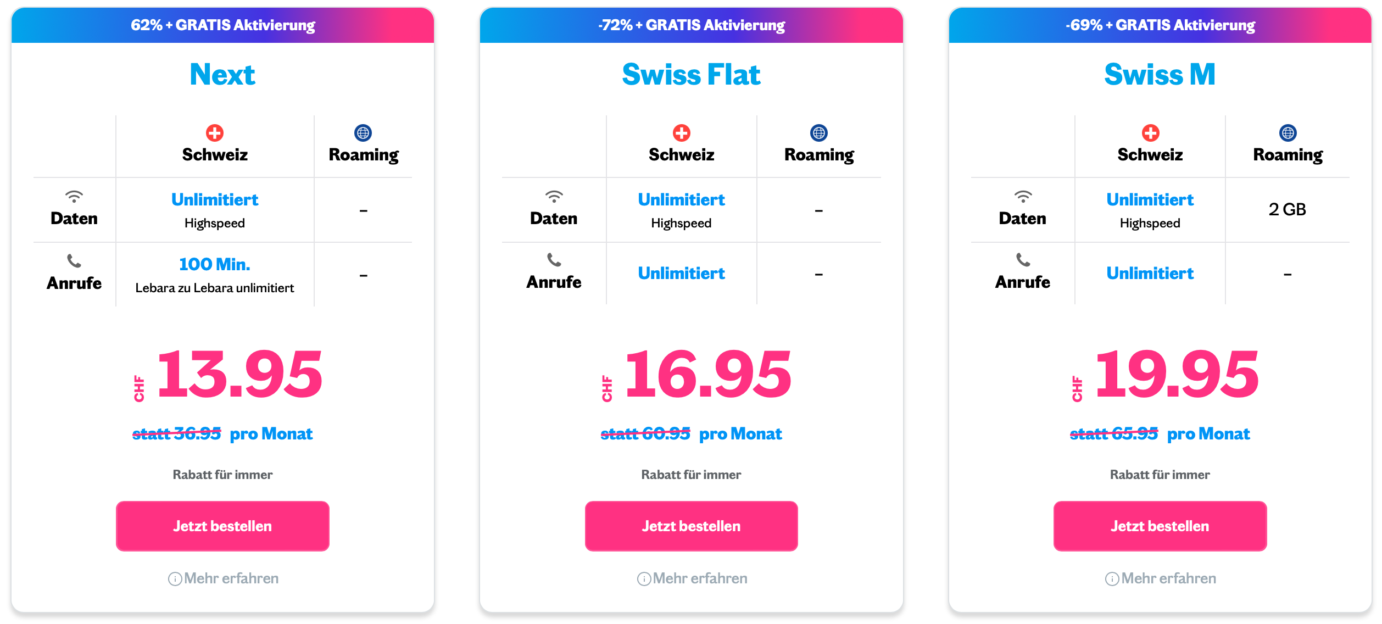1382x624 pixels.
Task: Click the Swiss flag icon in Swiss M
Action: pos(1150,133)
